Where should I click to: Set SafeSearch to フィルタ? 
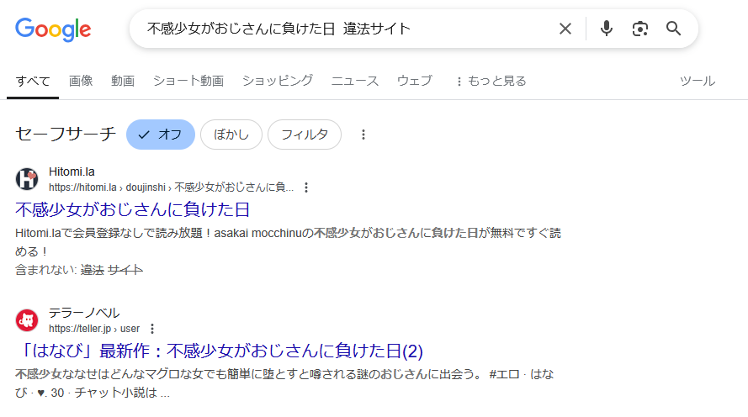coord(305,135)
